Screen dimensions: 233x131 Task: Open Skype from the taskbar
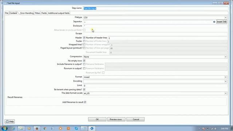coord(76,128)
